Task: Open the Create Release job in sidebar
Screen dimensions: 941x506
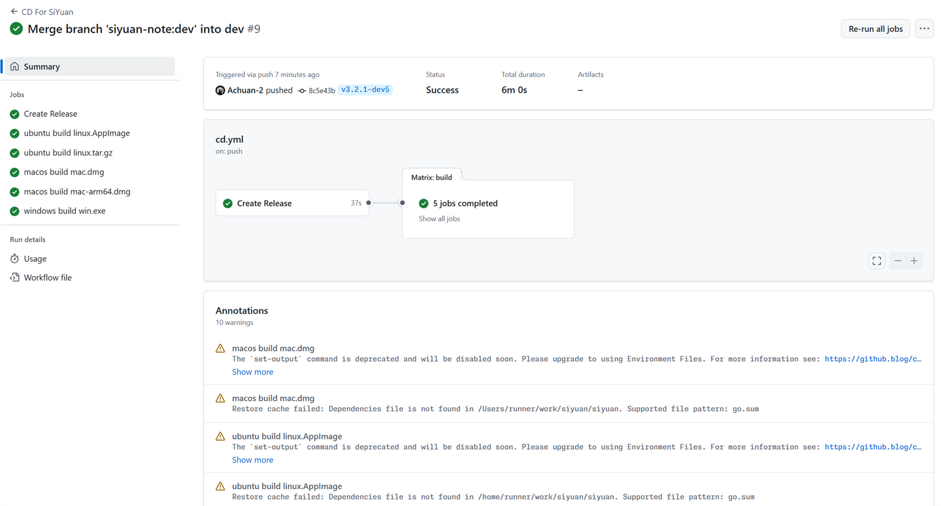Action: click(50, 114)
